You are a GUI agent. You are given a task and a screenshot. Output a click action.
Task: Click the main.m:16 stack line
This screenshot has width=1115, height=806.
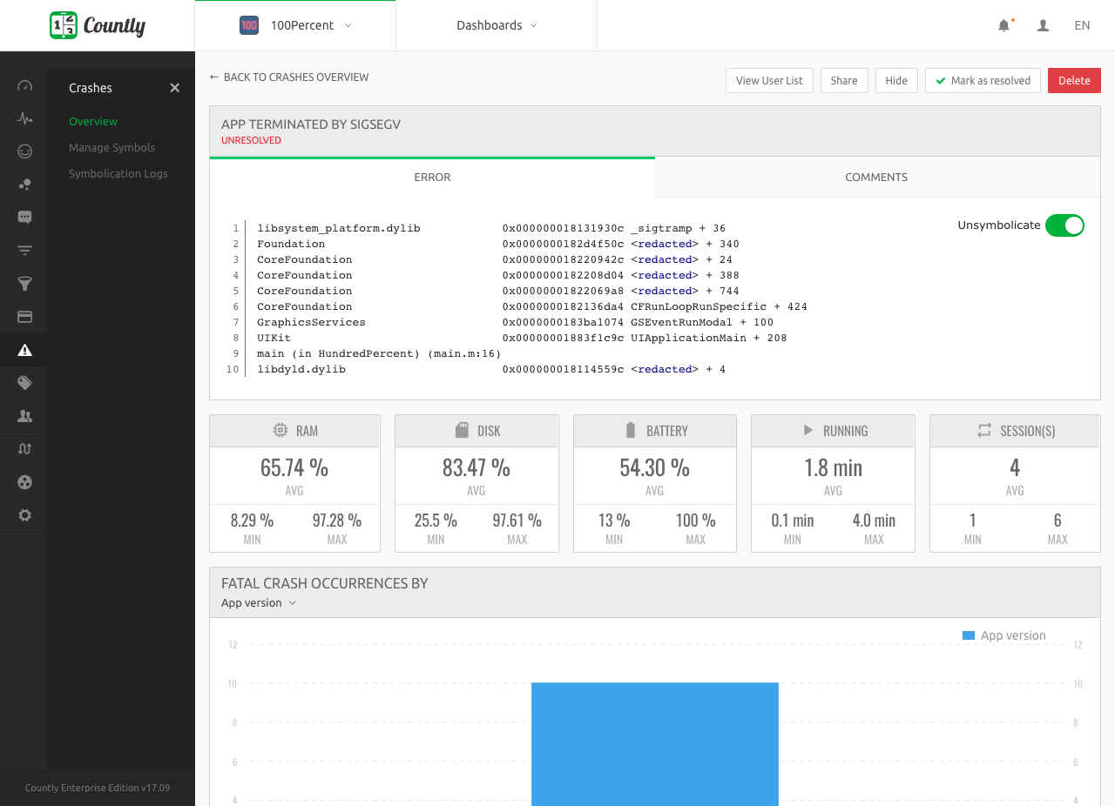(x=379, y=354)
